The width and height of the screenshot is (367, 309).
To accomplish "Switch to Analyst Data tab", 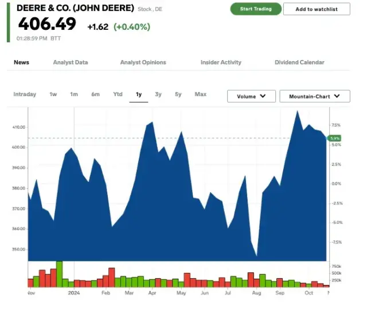I will coord(71,62).
